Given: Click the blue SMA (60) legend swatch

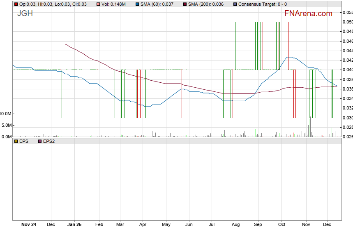Looking at the screenshot, I should click(137, 4).
